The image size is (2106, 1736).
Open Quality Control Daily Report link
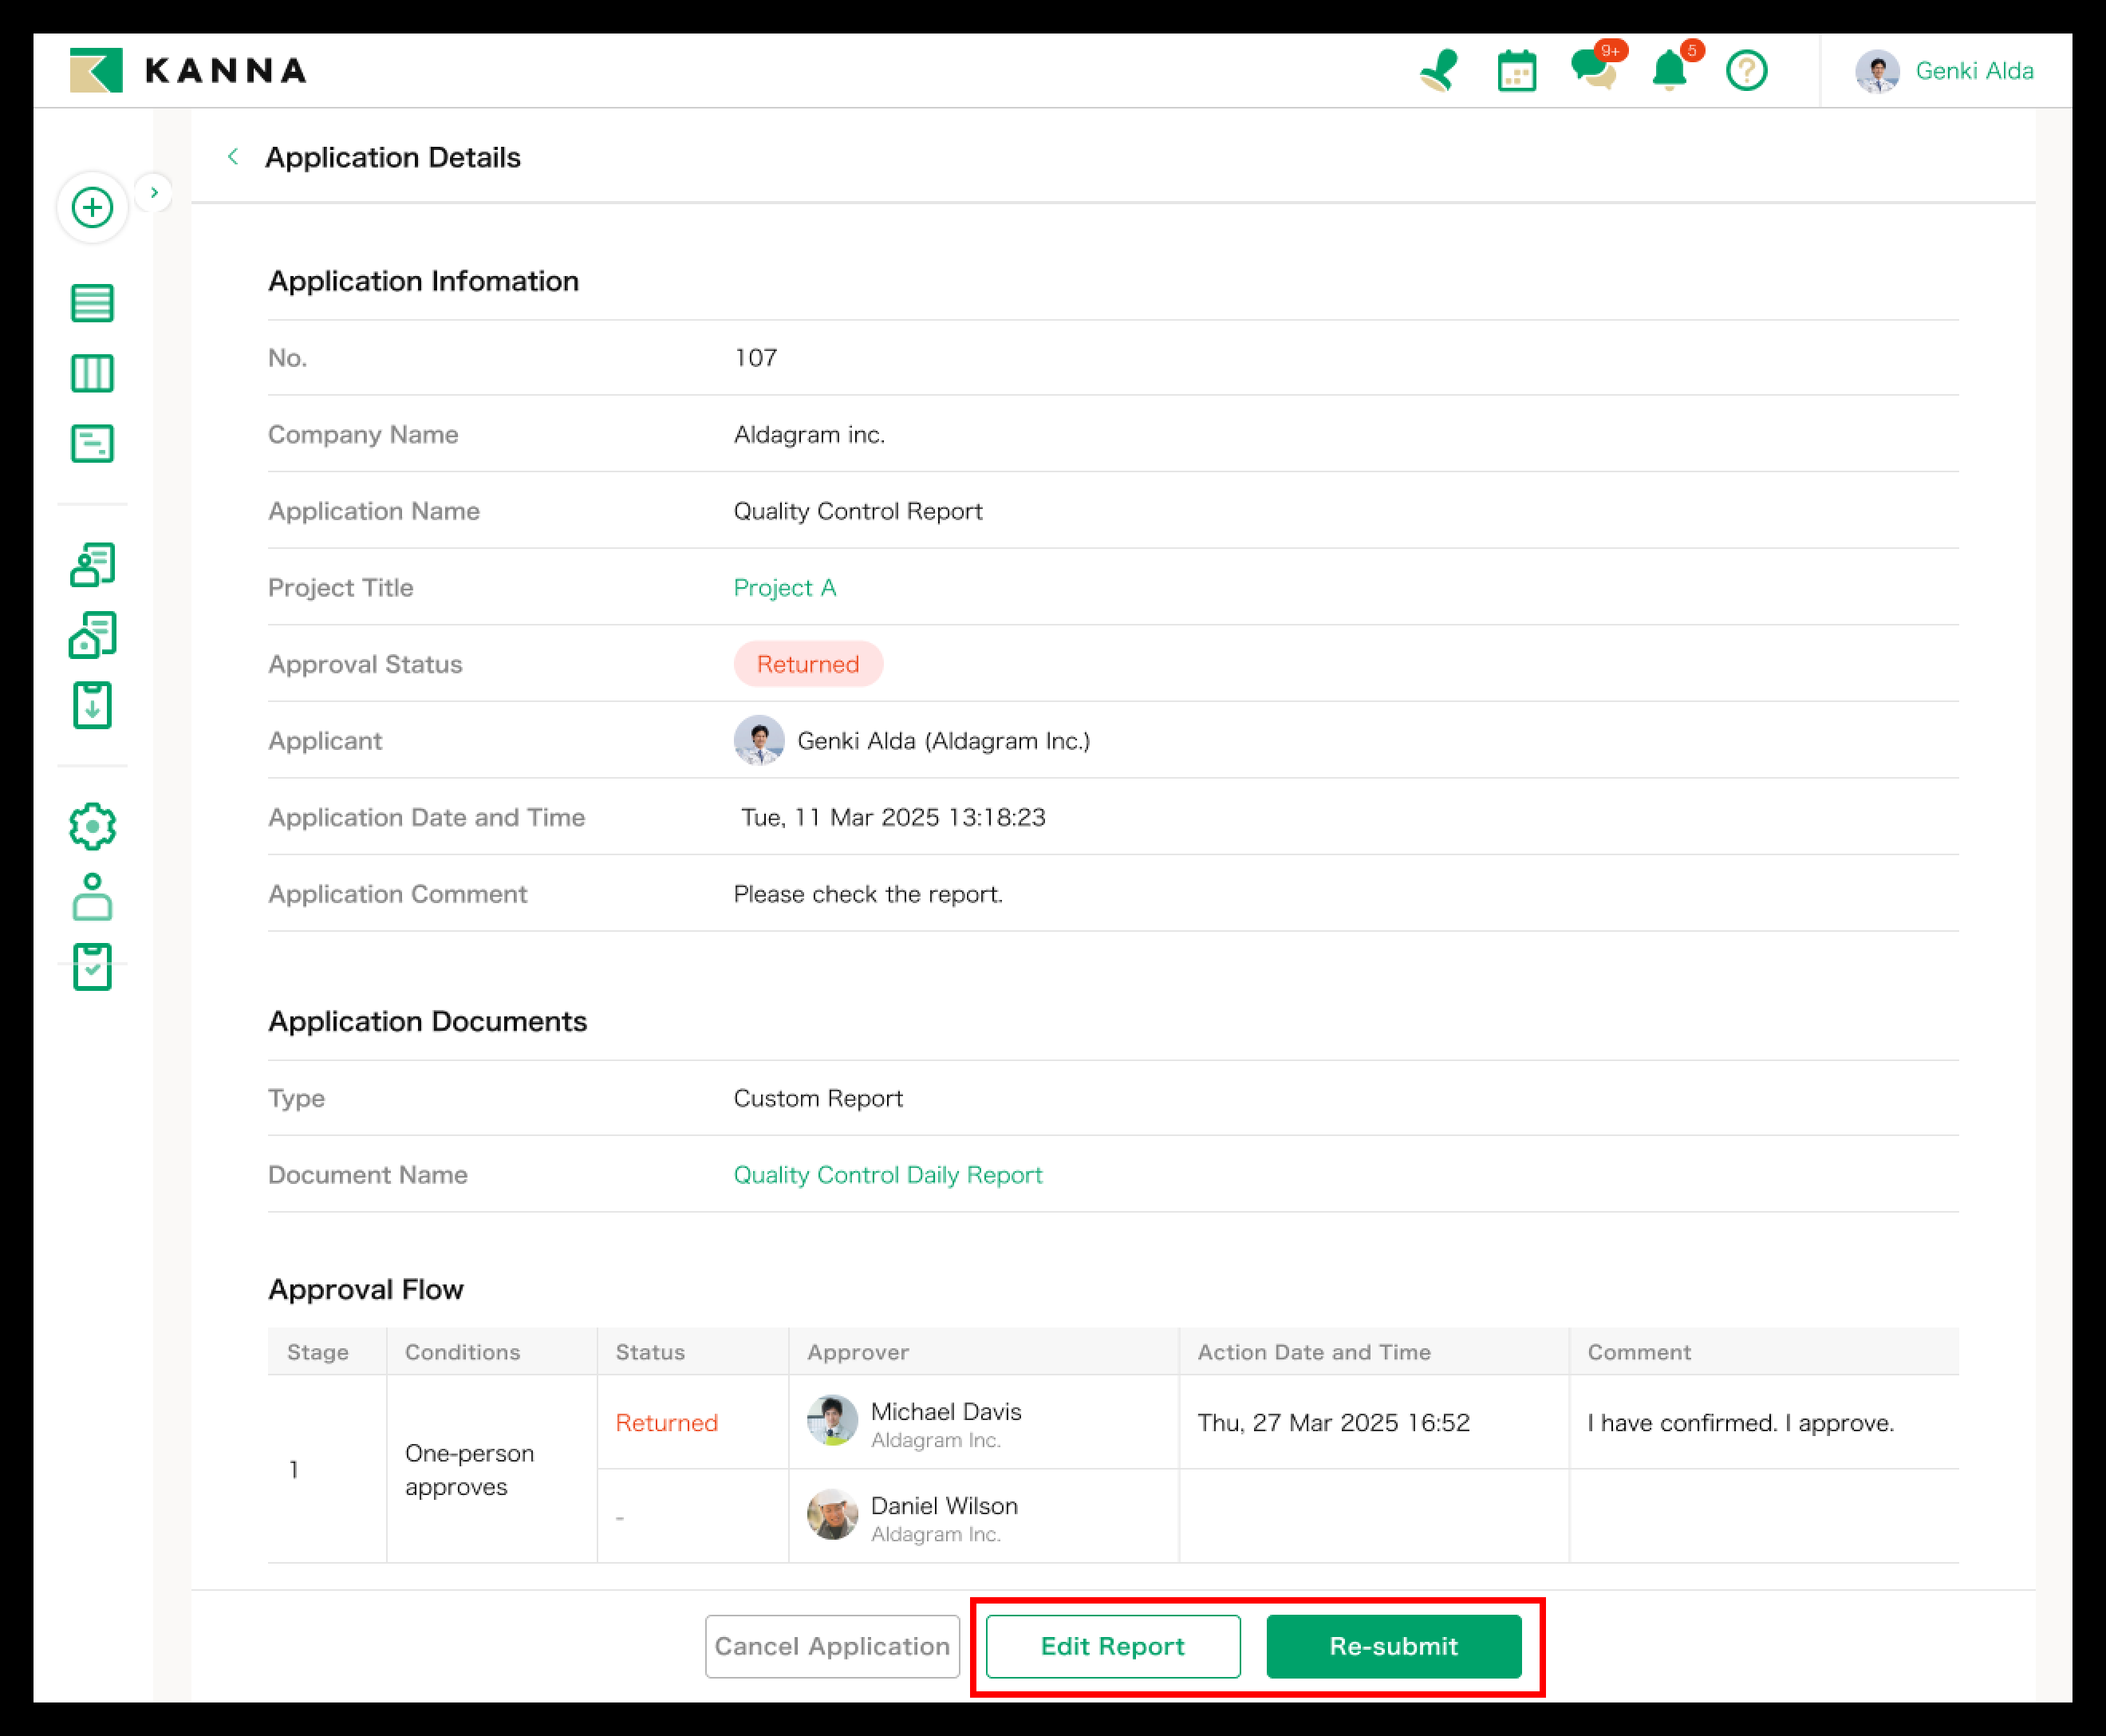[887, 1175]
